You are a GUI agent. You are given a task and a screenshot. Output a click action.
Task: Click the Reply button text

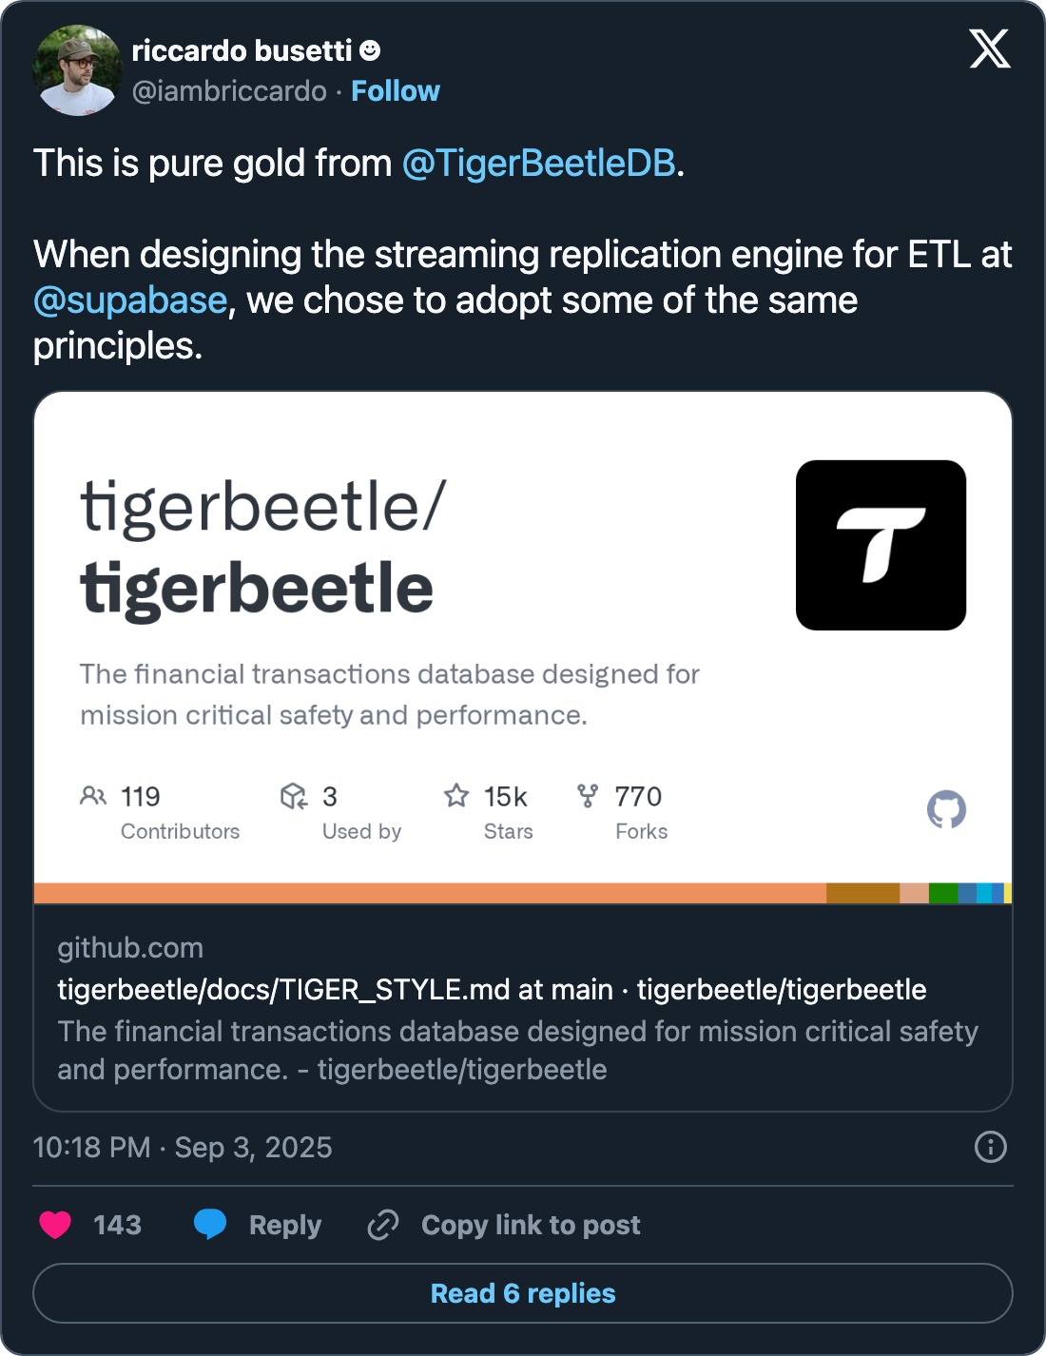pyautogui.click(x=285, y=1225)
